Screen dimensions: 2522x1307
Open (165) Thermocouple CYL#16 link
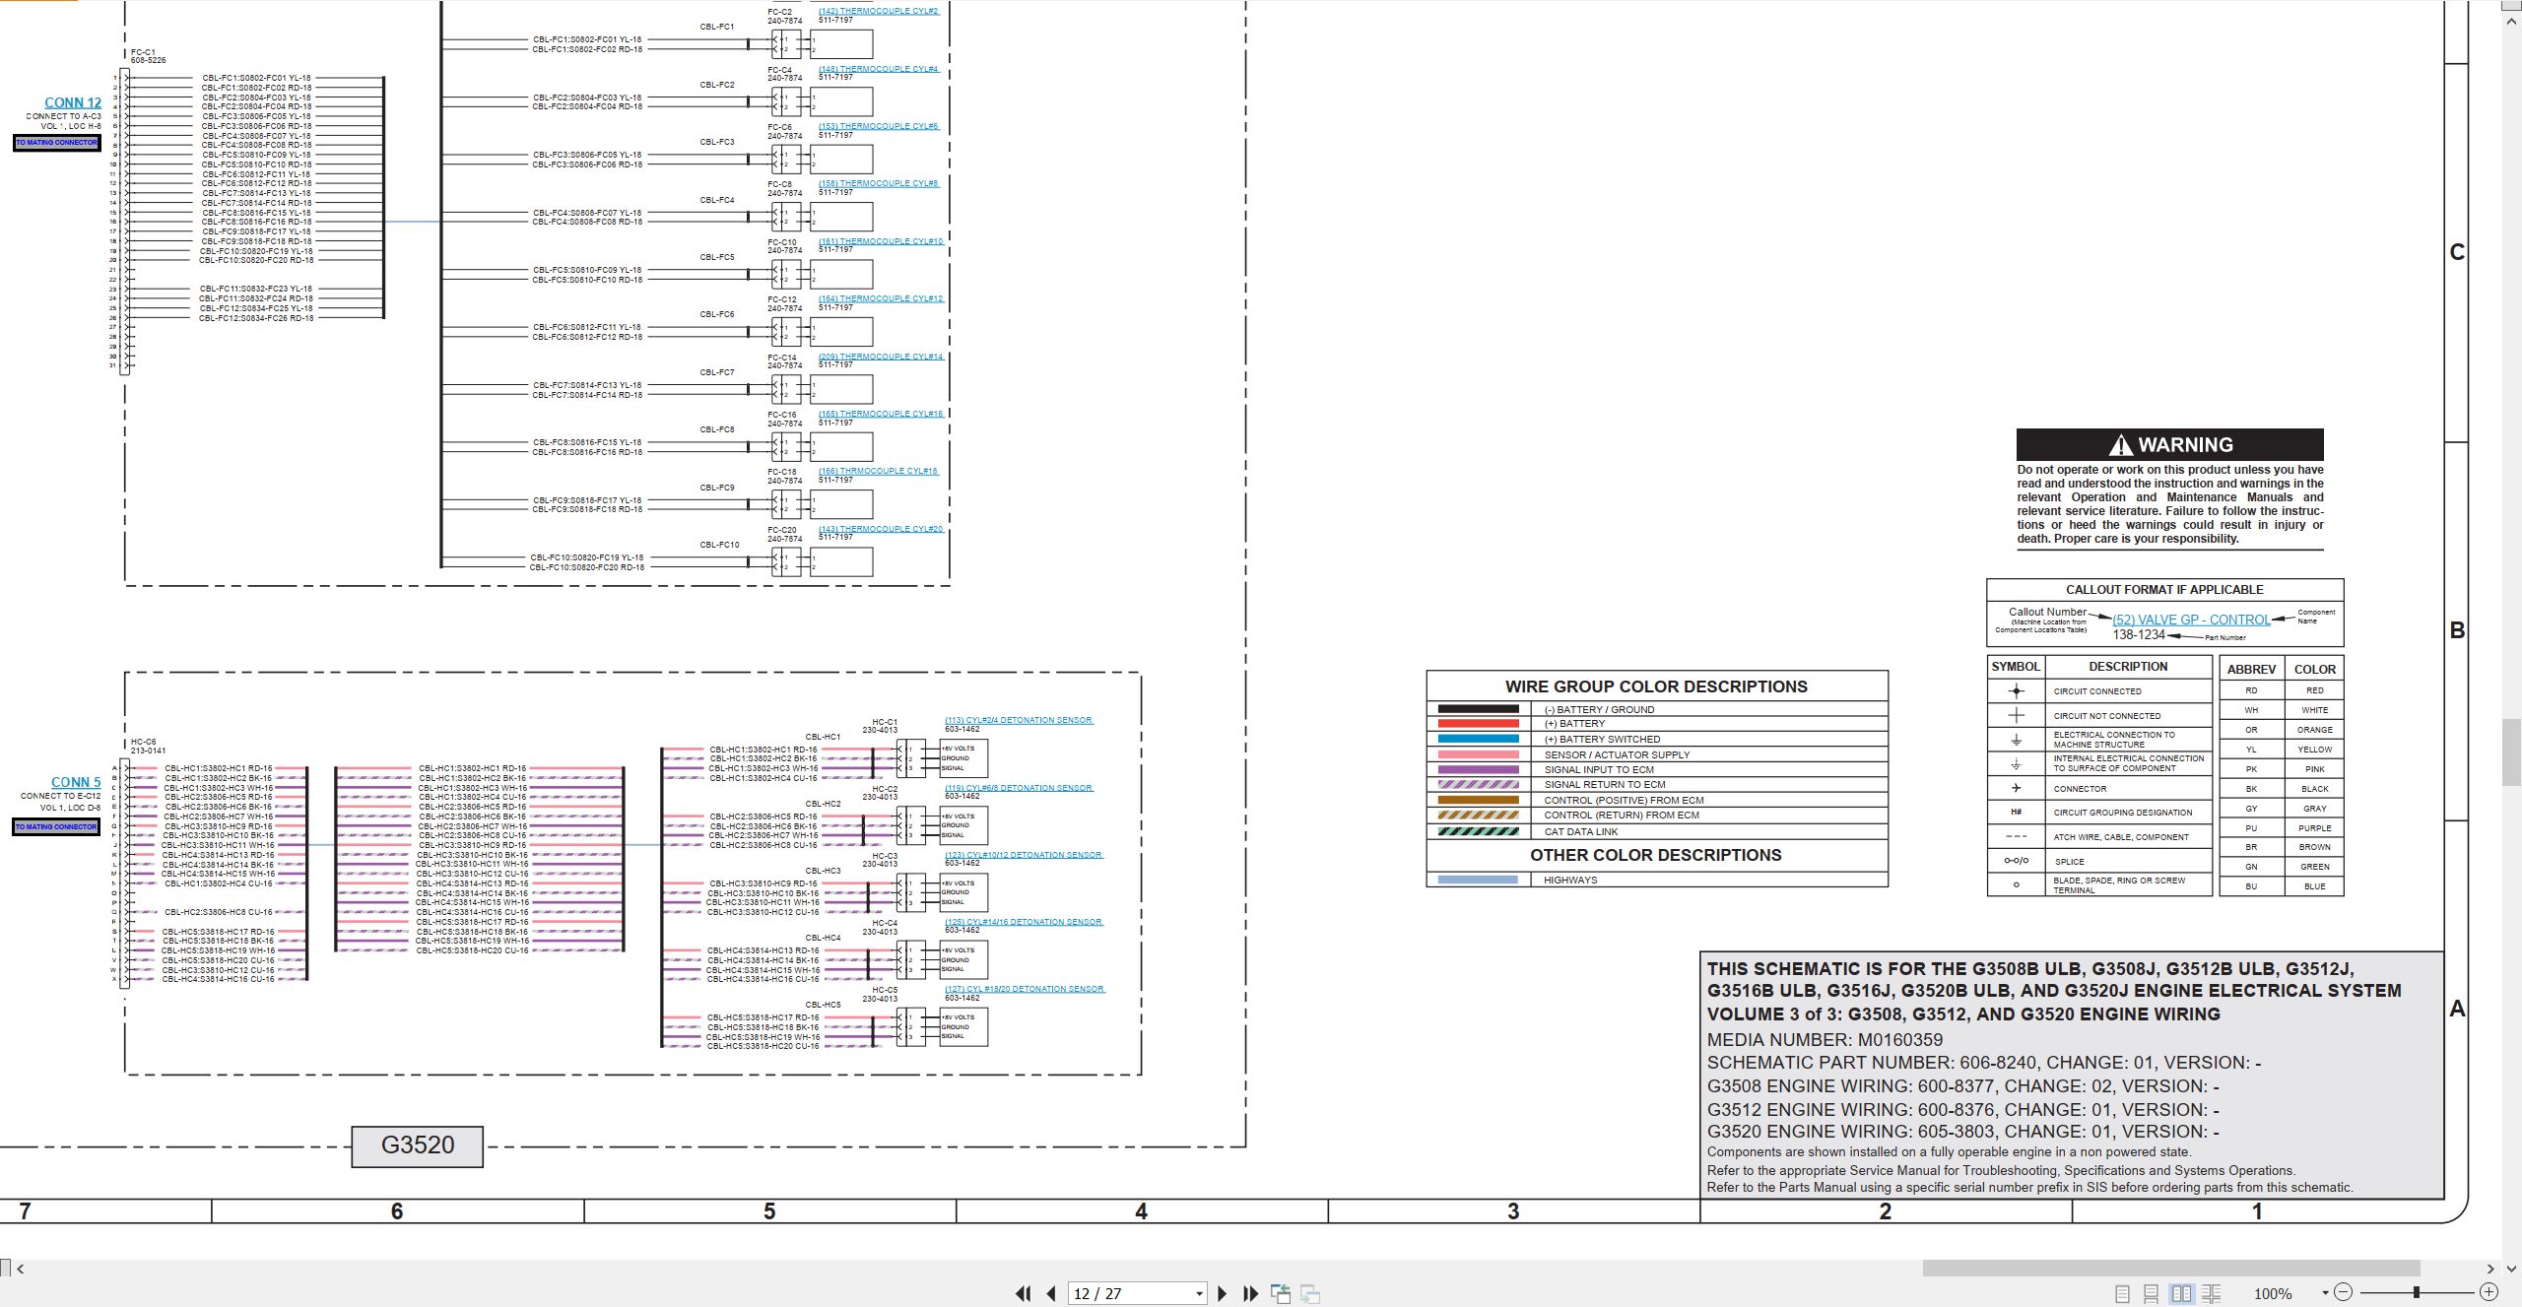[x=881, y=414]
